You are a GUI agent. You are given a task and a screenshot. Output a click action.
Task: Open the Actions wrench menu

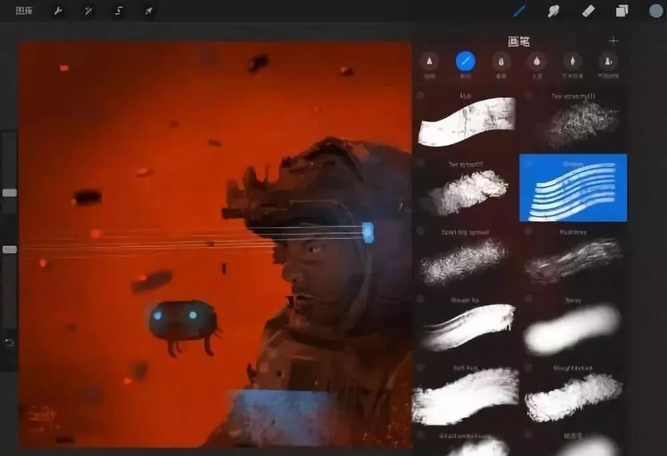pyautogui.click(x=58, y=11)
